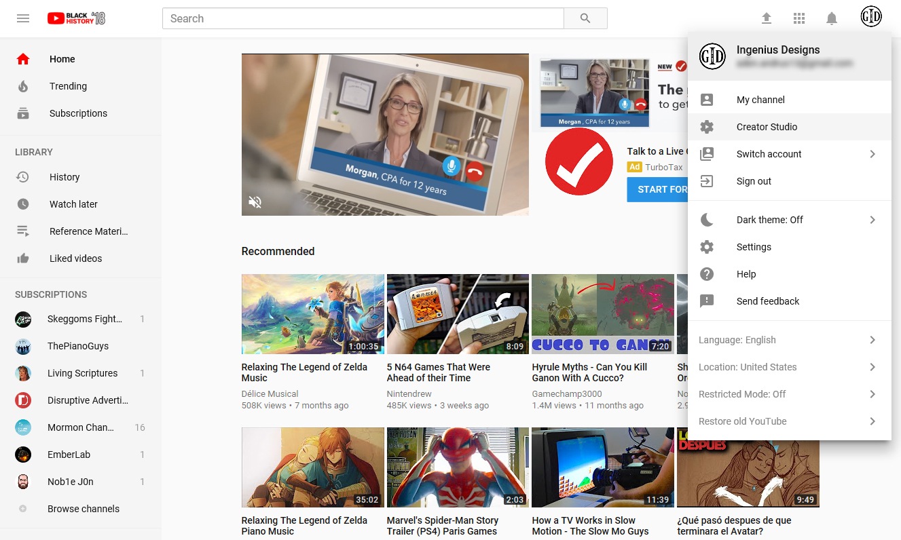Open Watch later from the sidebar clock icon
The height and width of the screenshot is (540, 901).
click(22, 204)
